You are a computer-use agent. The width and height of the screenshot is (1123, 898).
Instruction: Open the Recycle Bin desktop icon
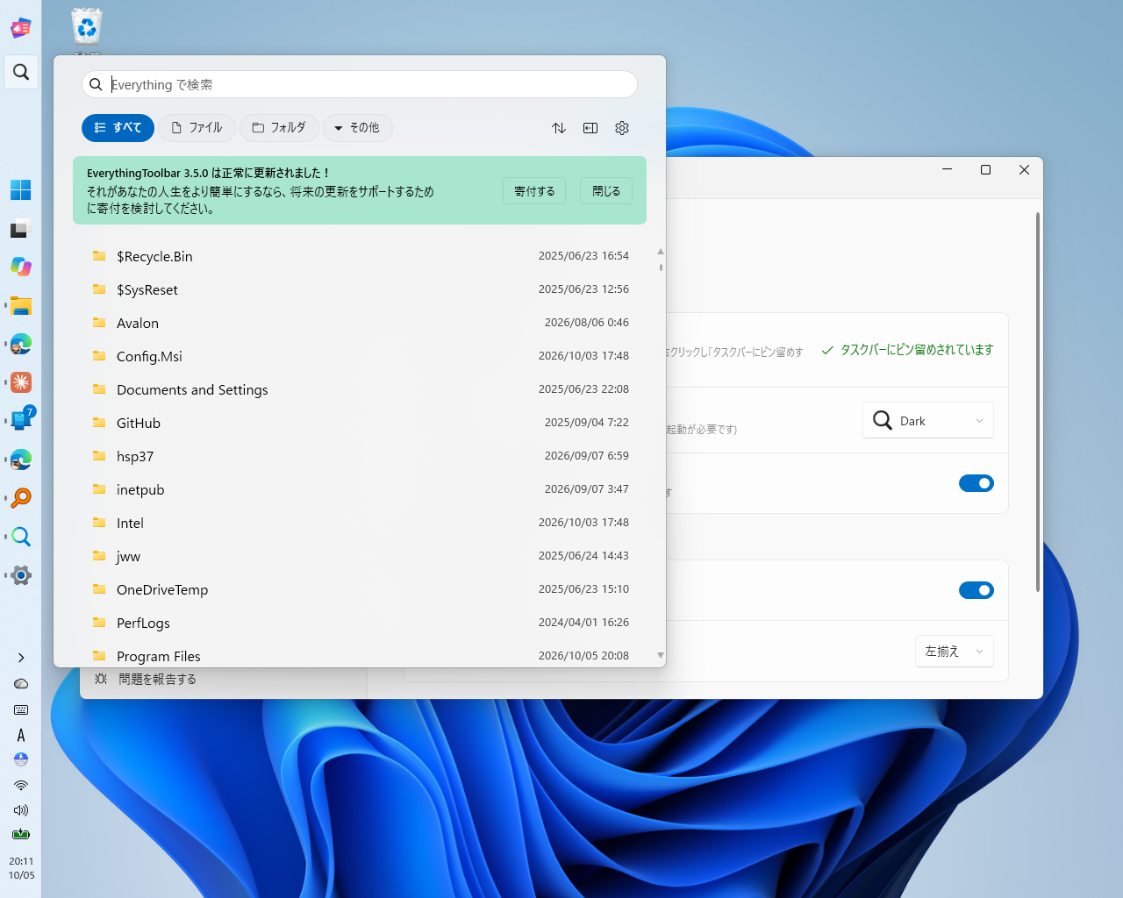tap(87, 28)
